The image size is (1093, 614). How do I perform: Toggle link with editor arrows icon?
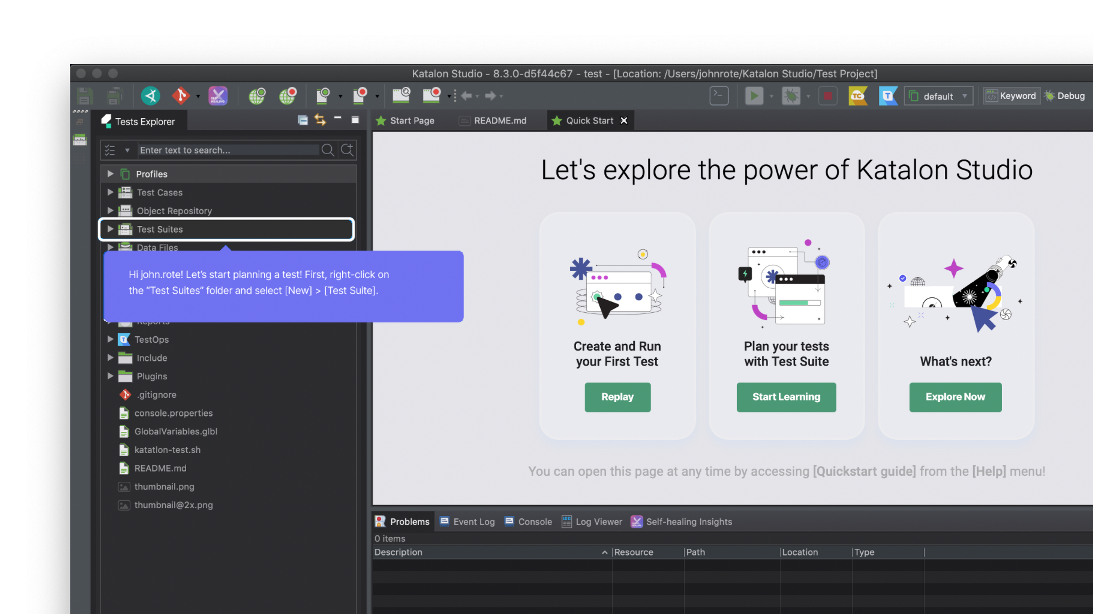pos(320,120)
